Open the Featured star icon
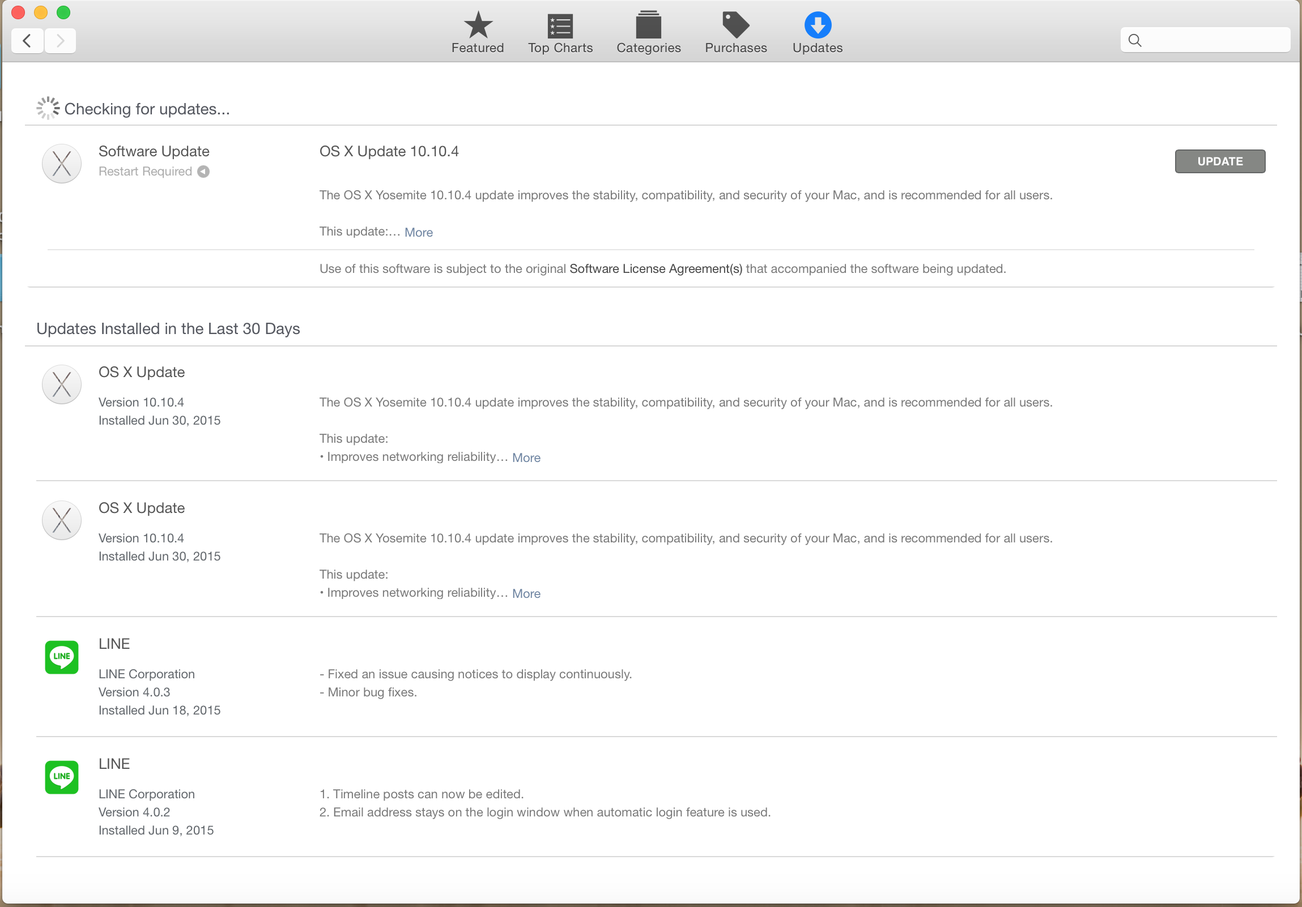 (x=478, y=25)
